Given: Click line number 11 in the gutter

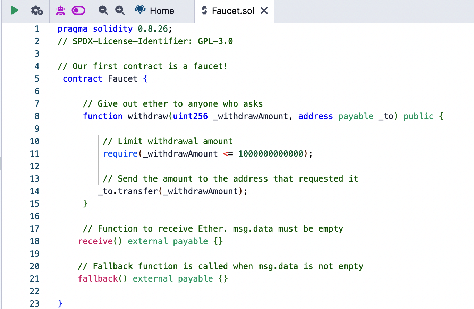Looking at the screenshot, I should click(x=34, y=153).
